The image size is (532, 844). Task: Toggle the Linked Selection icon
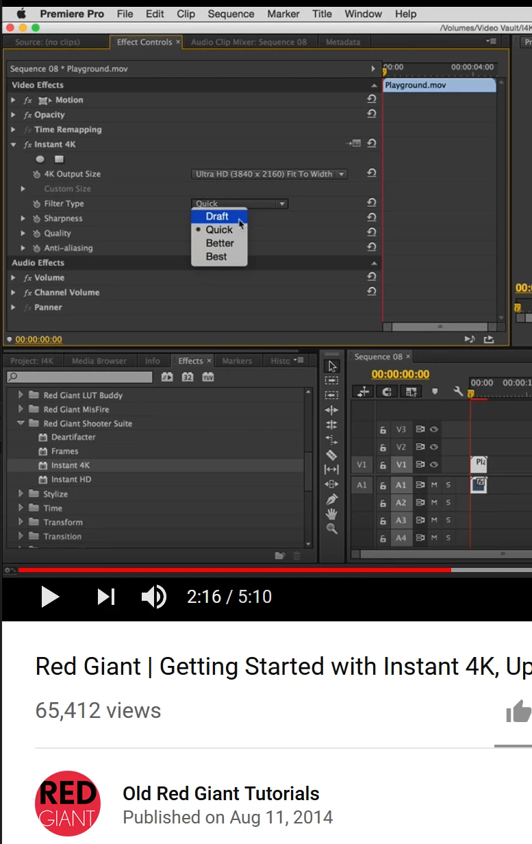click(x=411, y=391)
